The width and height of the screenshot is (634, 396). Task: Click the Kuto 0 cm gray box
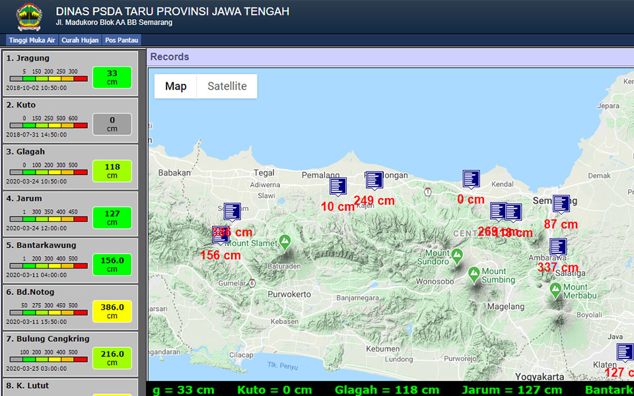112,124
